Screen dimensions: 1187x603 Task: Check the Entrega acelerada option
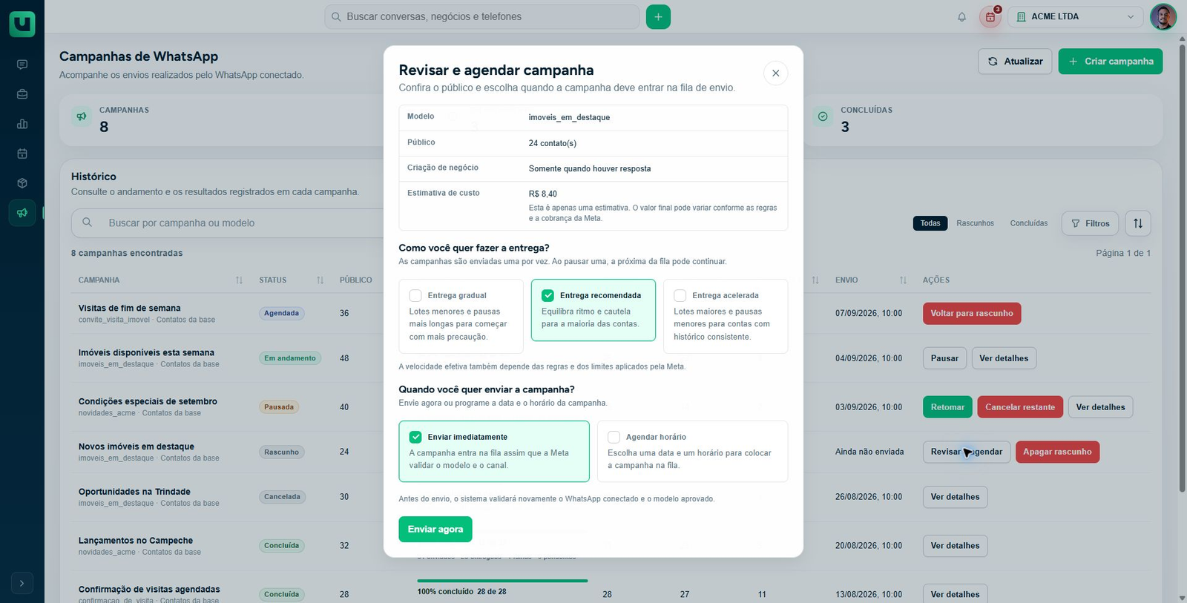tap(680, 295)
